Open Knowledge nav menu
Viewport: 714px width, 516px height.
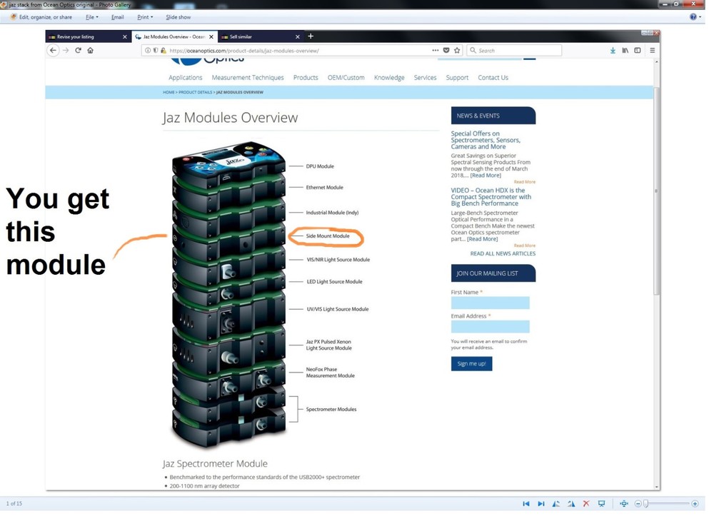click(x=389, y=78)
